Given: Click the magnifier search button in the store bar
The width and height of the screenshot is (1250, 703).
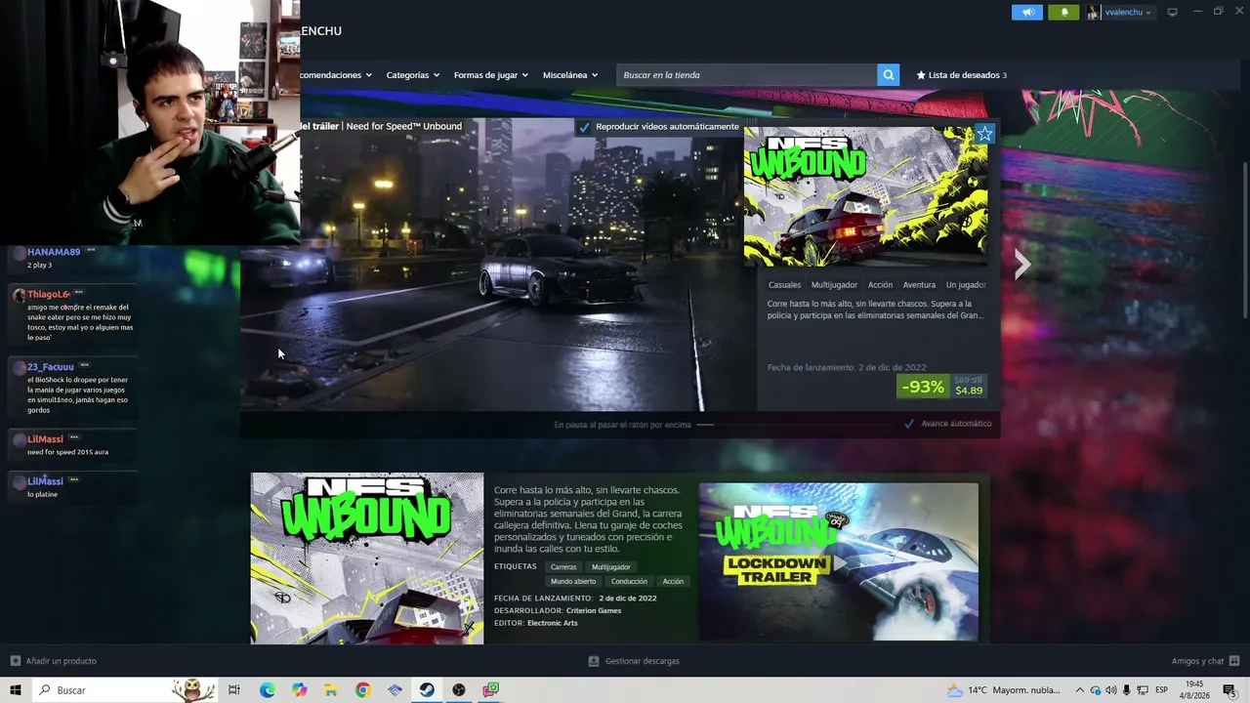Looking at the screenshot, I should 888,75.
